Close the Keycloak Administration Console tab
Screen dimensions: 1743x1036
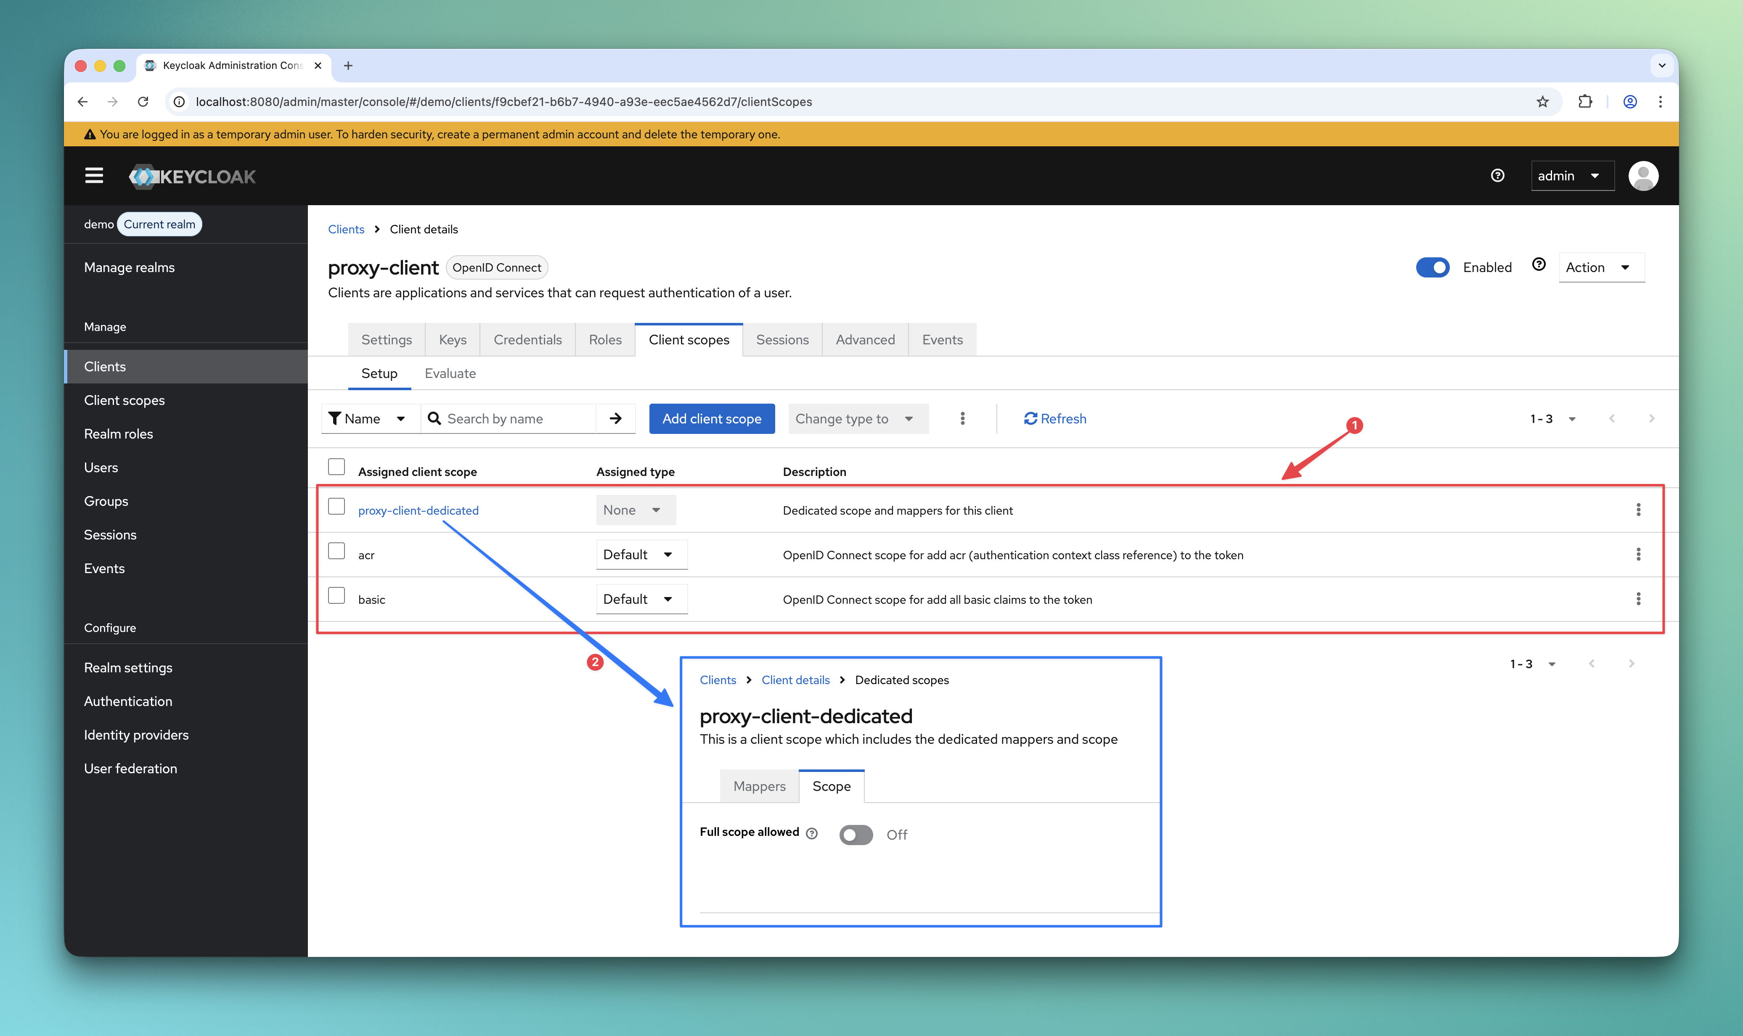click(x=318, y=66)
